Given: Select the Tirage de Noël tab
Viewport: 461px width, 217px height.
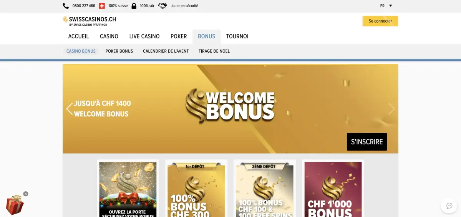Looking at the screenshot, I should coord(214,51).
